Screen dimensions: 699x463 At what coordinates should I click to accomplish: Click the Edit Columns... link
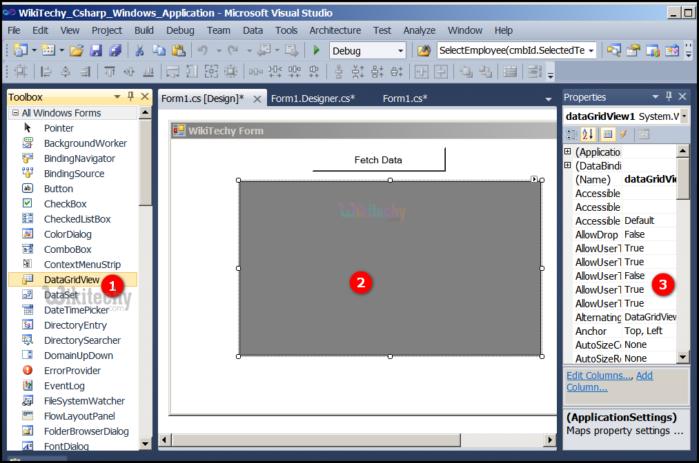[x=598, y=375]
